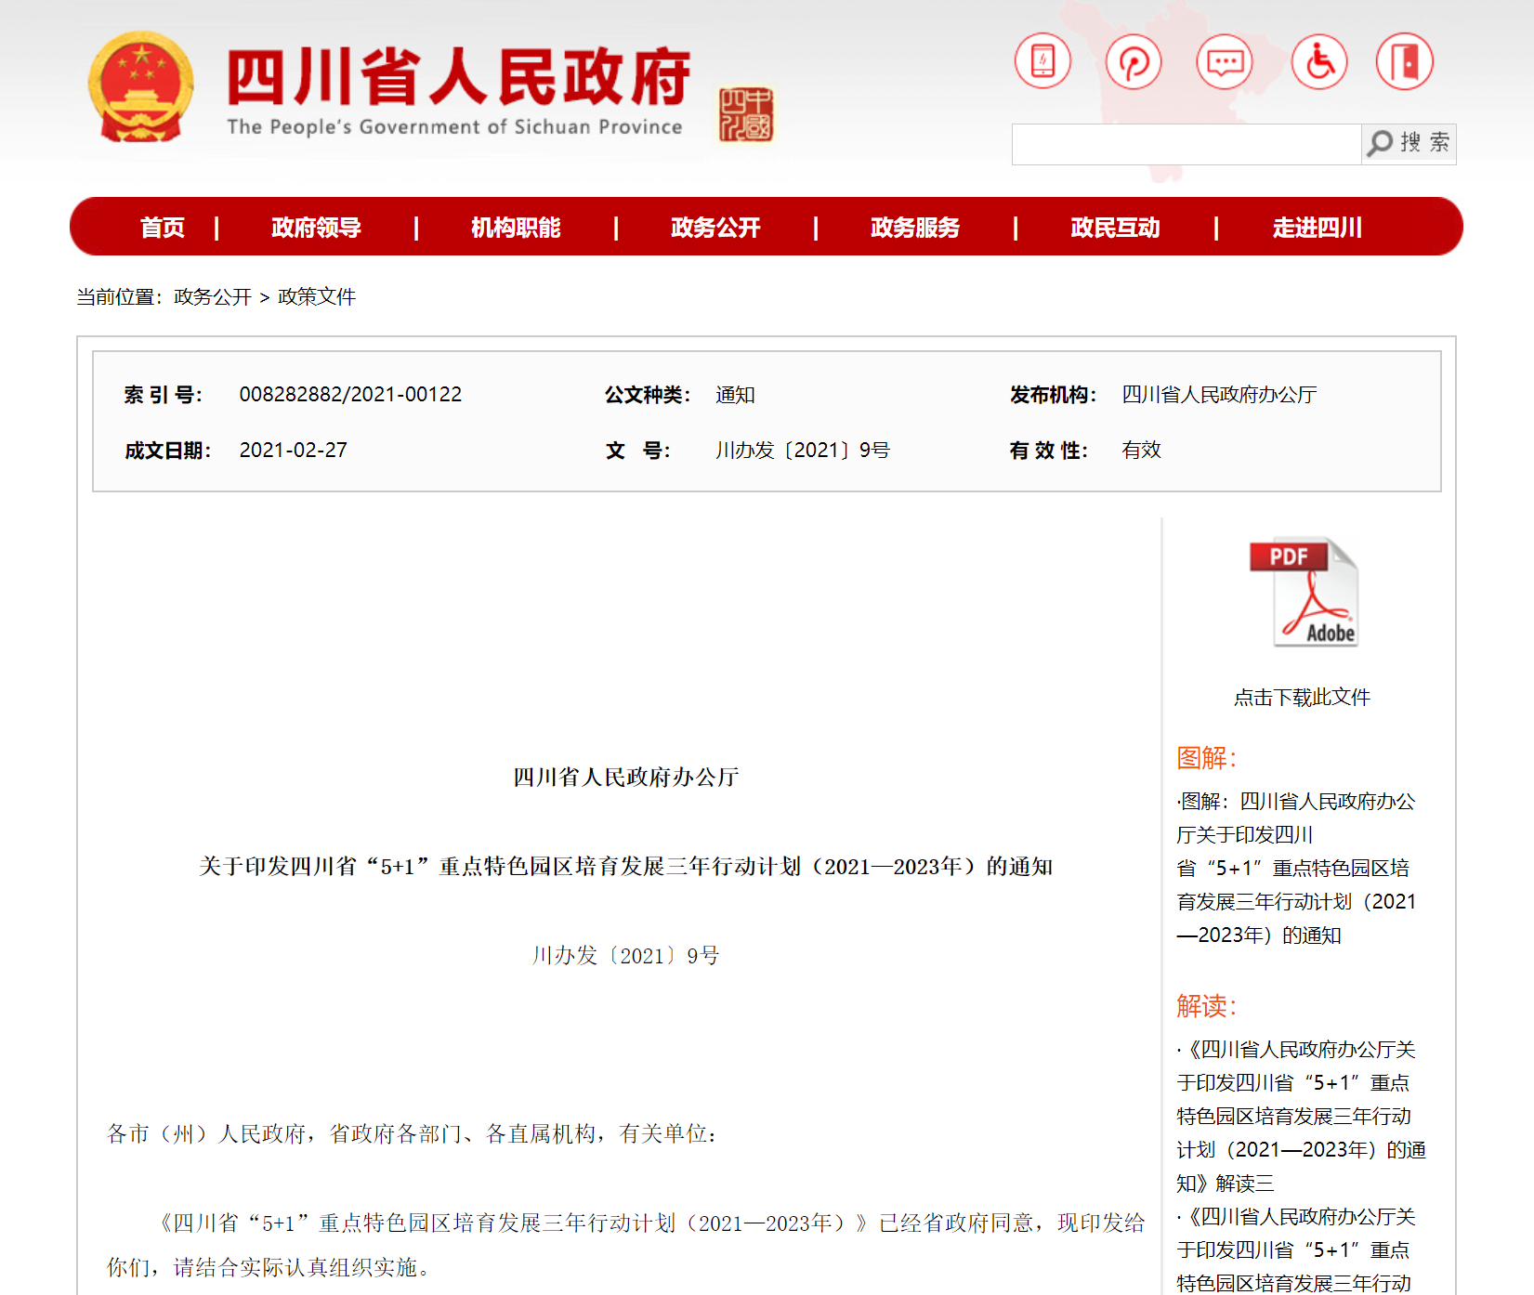Enable accessibility mode via wheelchair icon
This screenshot has width=1534, height=1295.
point(1319,62)
